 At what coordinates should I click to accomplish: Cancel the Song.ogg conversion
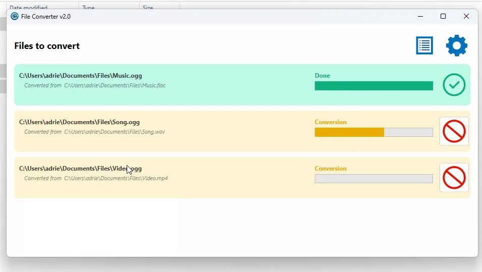[454, 131]
